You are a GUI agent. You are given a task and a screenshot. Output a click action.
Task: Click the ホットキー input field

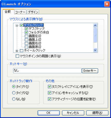tap(47, 71)
